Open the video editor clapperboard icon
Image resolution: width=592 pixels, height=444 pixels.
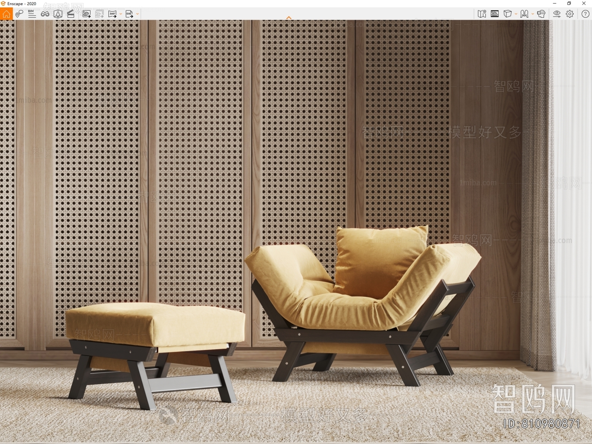[71, 14]
